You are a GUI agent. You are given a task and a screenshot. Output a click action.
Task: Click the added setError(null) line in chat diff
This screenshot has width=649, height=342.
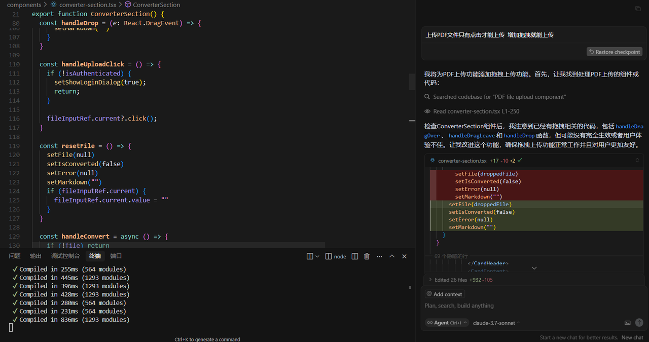[537, 219]
